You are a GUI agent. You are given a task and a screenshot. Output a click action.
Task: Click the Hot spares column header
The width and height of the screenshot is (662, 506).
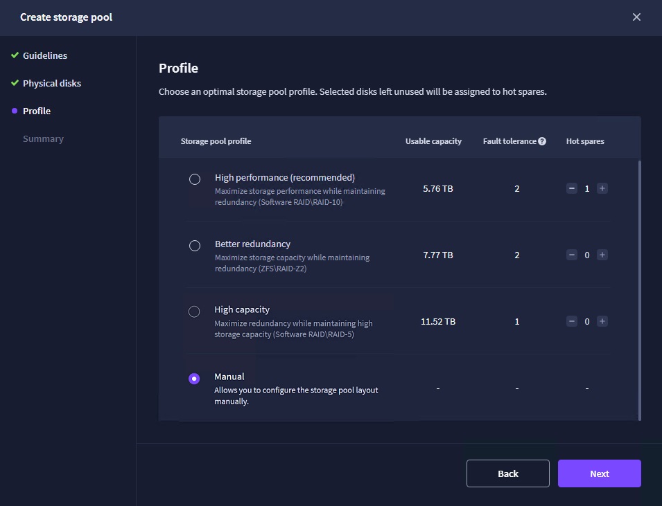[585, 141]
